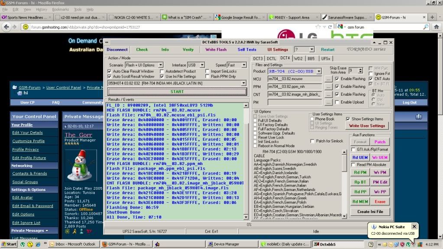Click the START button
The width and height of the screenshot is (443, 249).
177,91
